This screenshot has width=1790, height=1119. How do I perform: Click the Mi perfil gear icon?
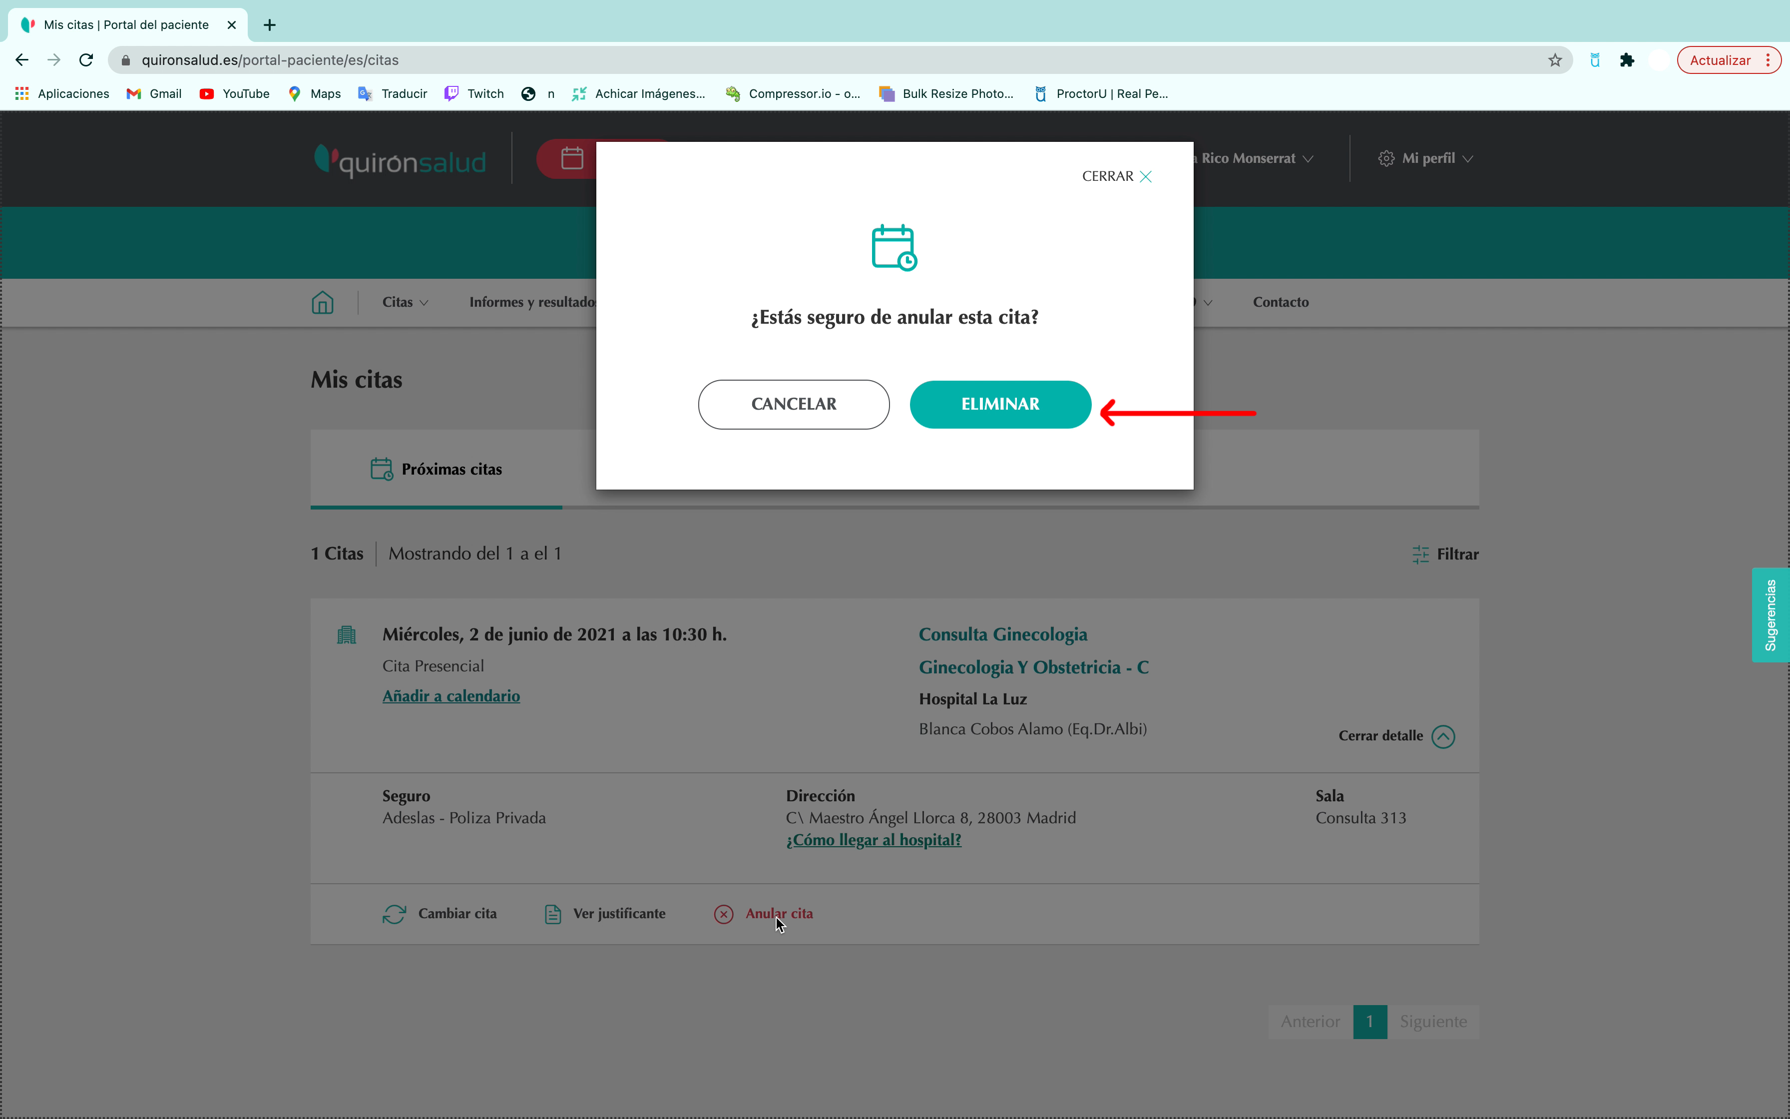click(x=1386, y=158)
